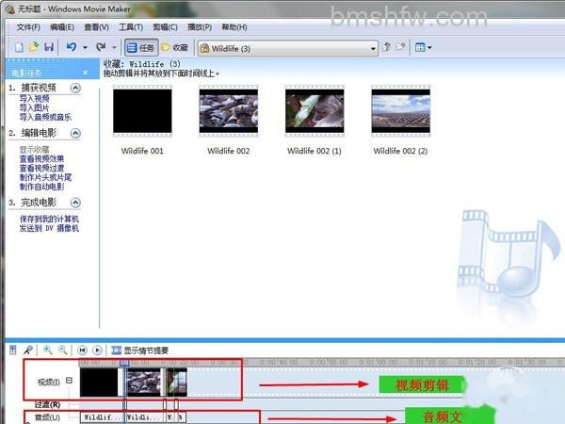565x424 pixels.
Task: Open the Wildlife (3) collection dropdown
Action: [x=287, y=48]
